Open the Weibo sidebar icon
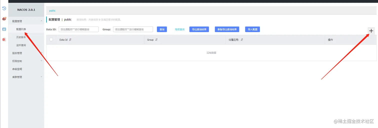Screen dimensions: 378x128 coord(4,19)
